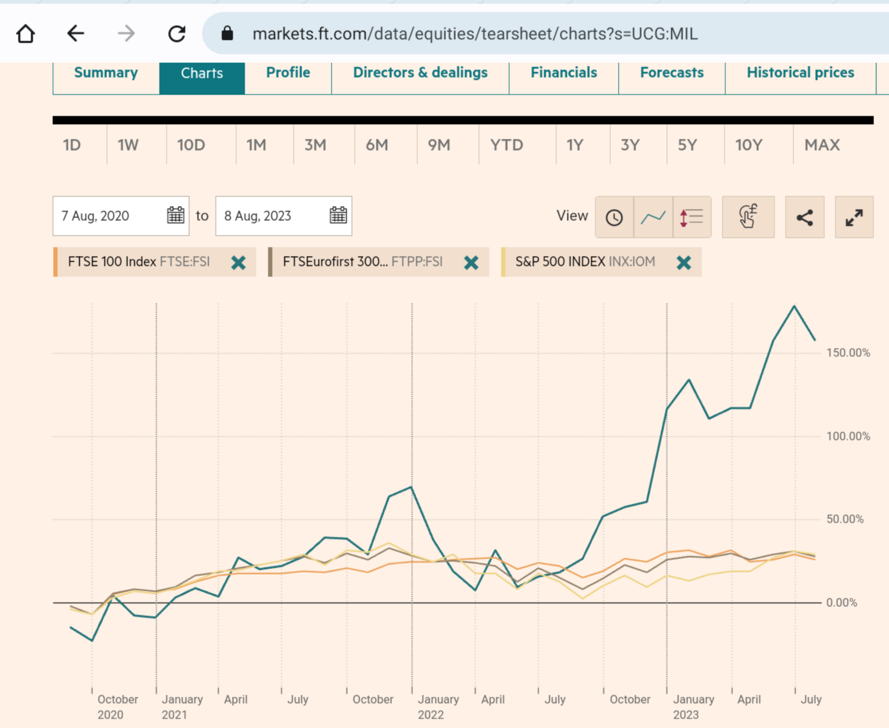Select the line chart style icon
889x728 pixels.
coord(653,217)
